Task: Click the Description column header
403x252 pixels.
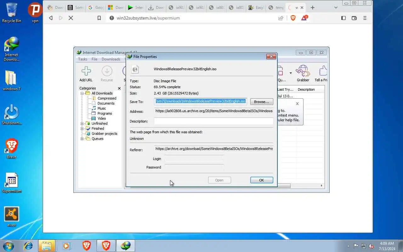Action: point(310,89)
